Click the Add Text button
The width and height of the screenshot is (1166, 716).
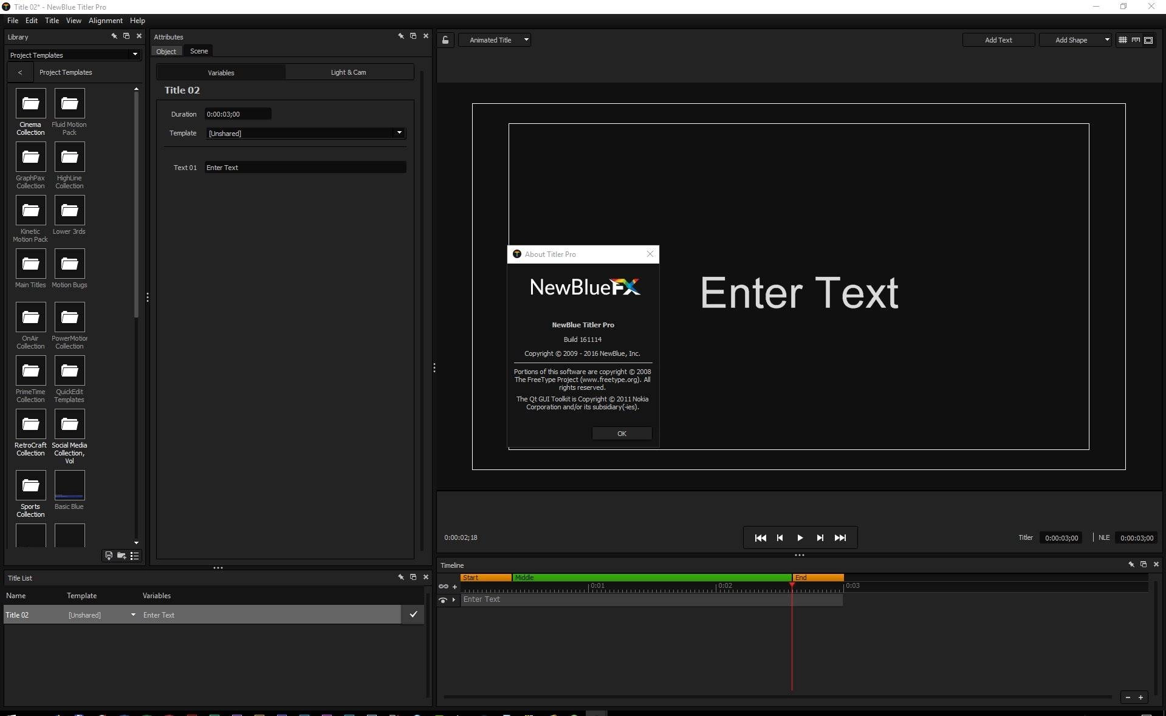[998, 40]
